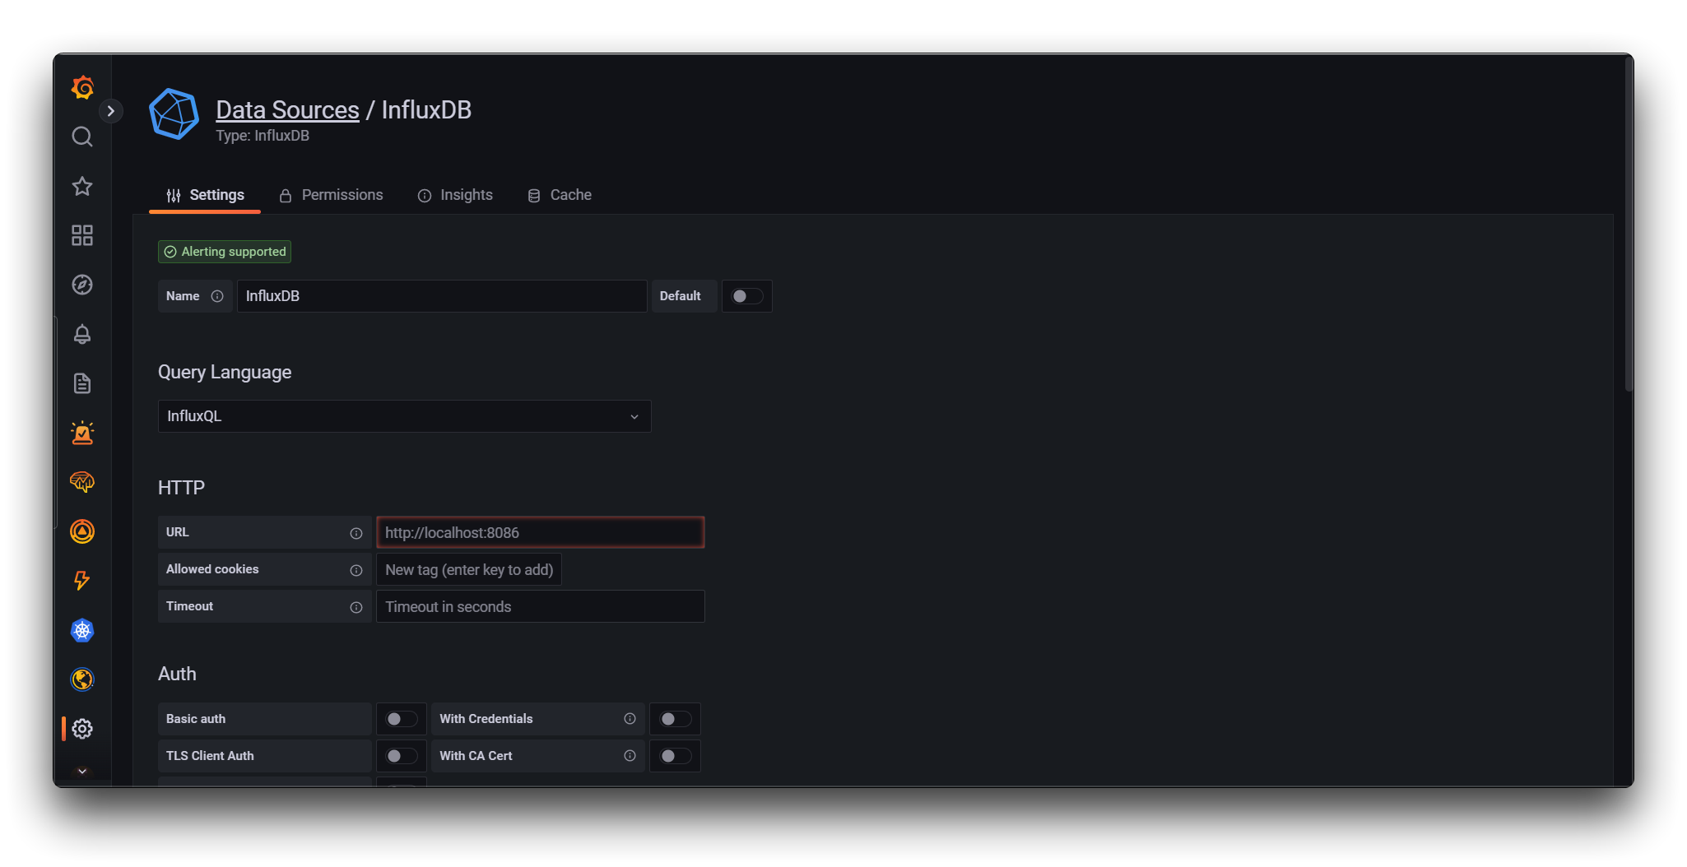Show info tooltip next to Name
Screen dimensions: 1687x867
[217, 296]
